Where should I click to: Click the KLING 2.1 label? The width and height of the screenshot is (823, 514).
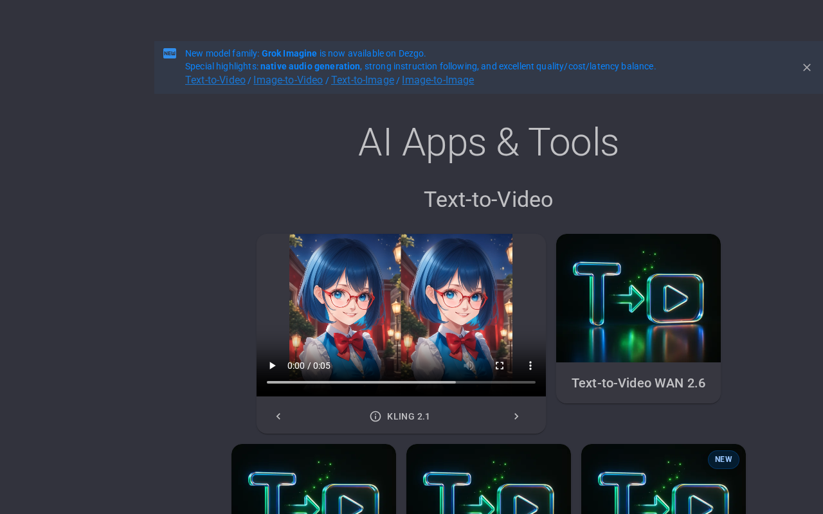click(408, 416)
